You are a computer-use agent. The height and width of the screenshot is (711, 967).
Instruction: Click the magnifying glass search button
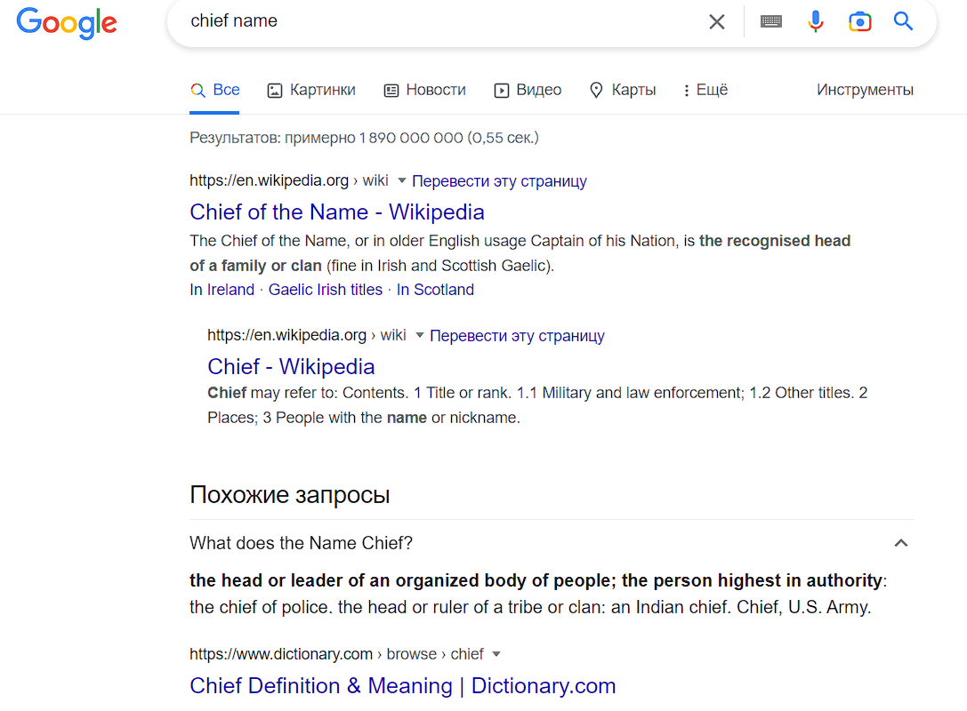tap(904, 22)
